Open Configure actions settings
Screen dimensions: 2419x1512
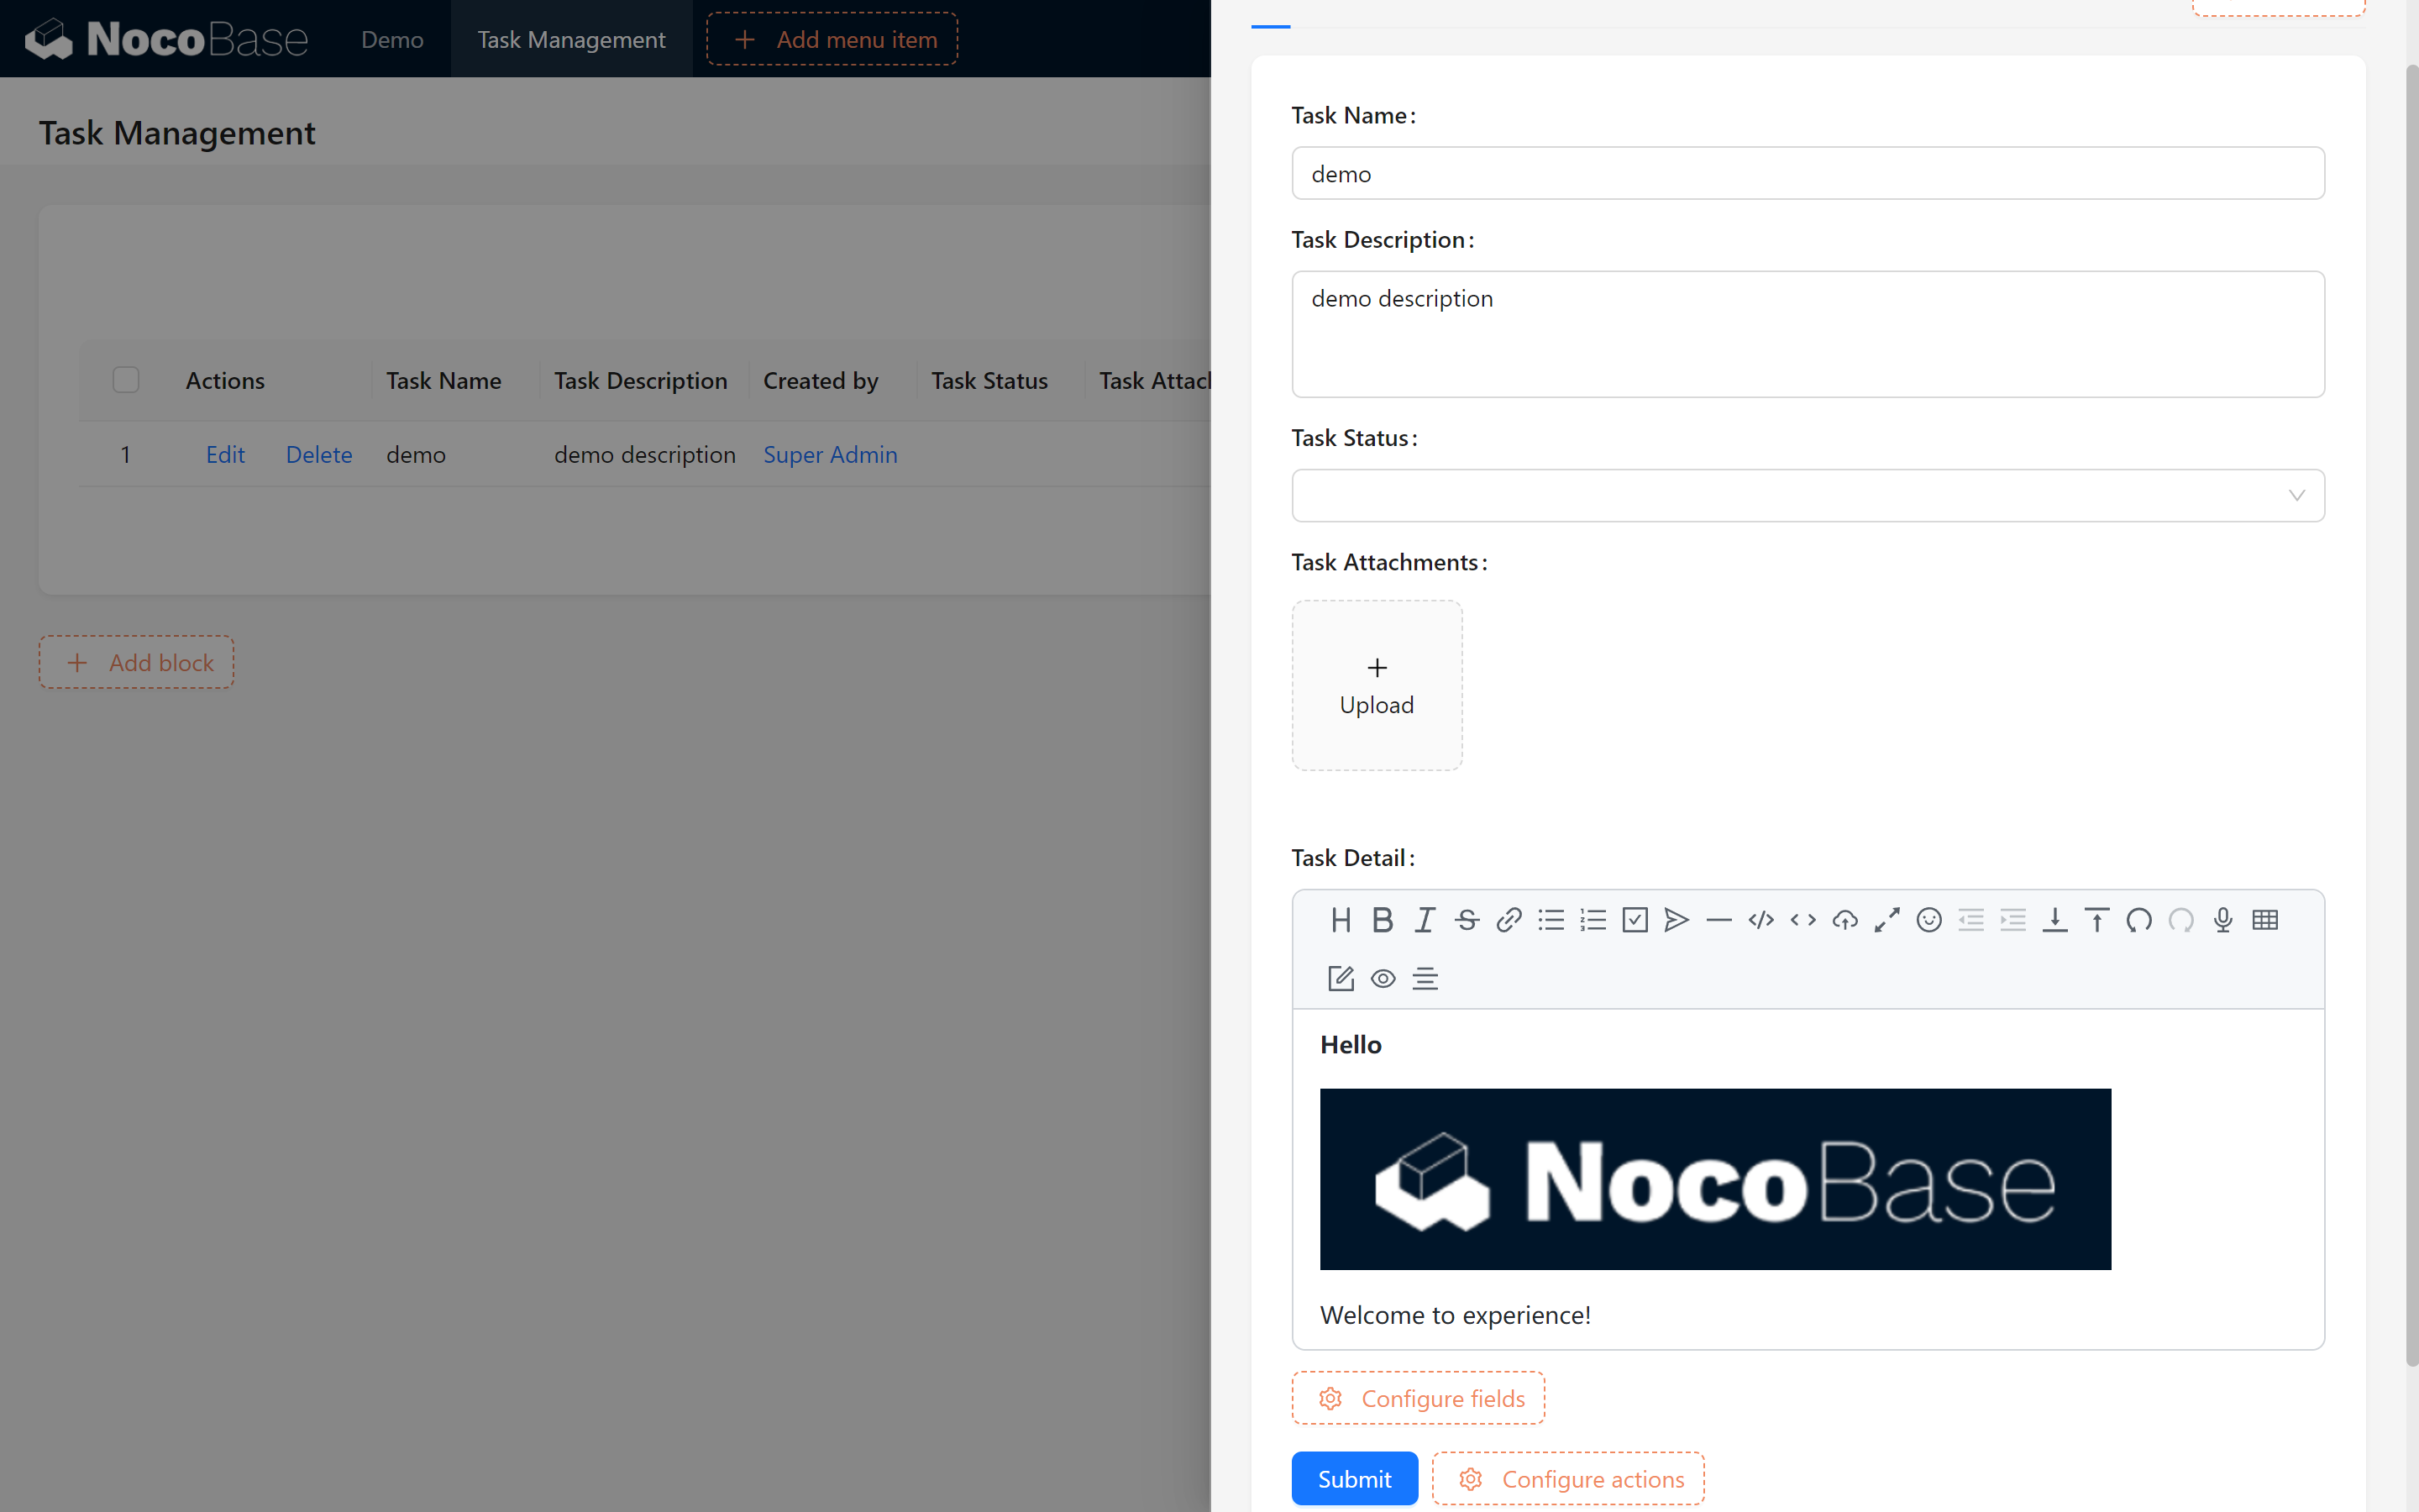(1567, 1478)
